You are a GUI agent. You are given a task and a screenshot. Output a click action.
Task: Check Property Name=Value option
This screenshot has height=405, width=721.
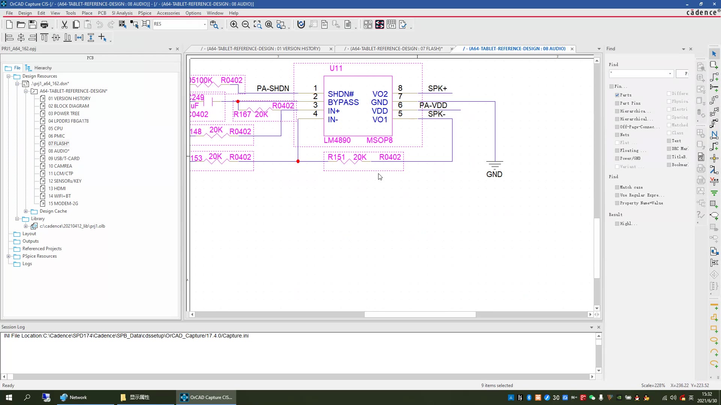click(617, 203)
